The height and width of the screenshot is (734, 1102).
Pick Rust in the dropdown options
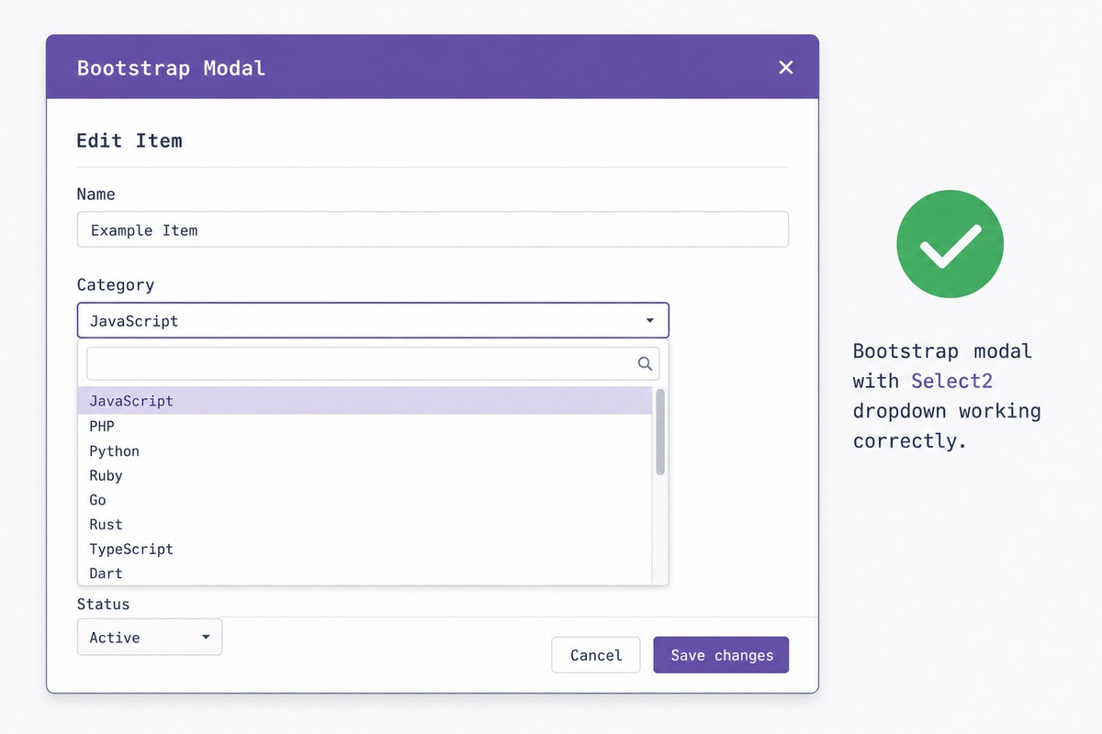tap(365, 524)
